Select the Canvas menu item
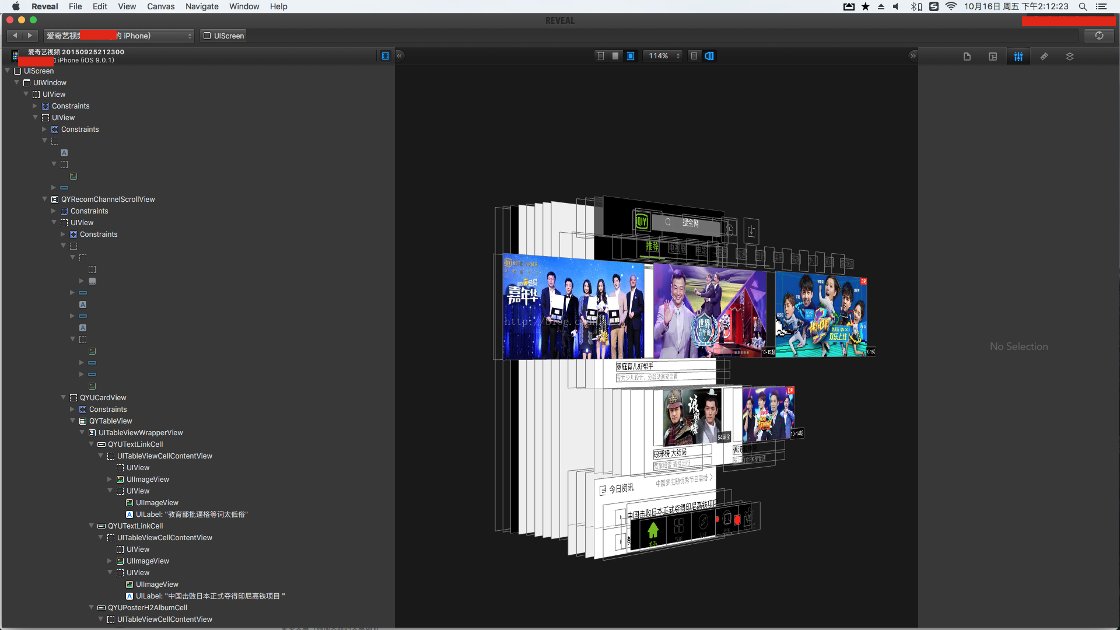 coord(161,6)
